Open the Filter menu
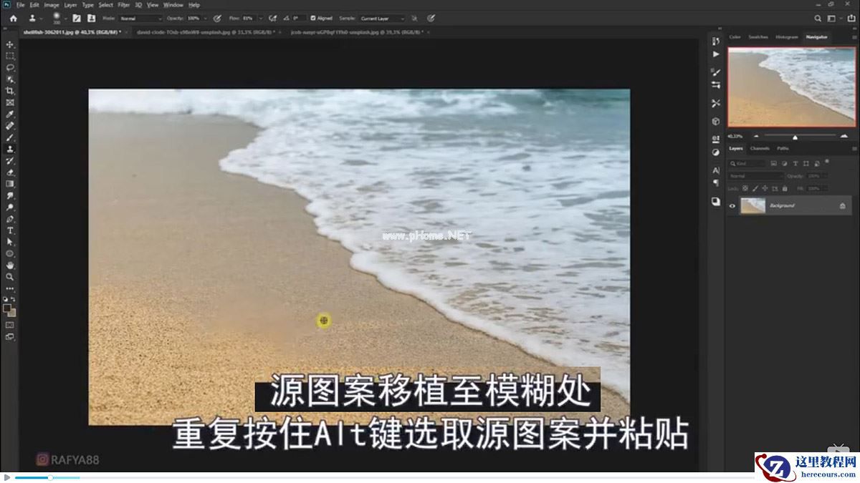Viewport: 860px width, 483px height. point(123,4)
